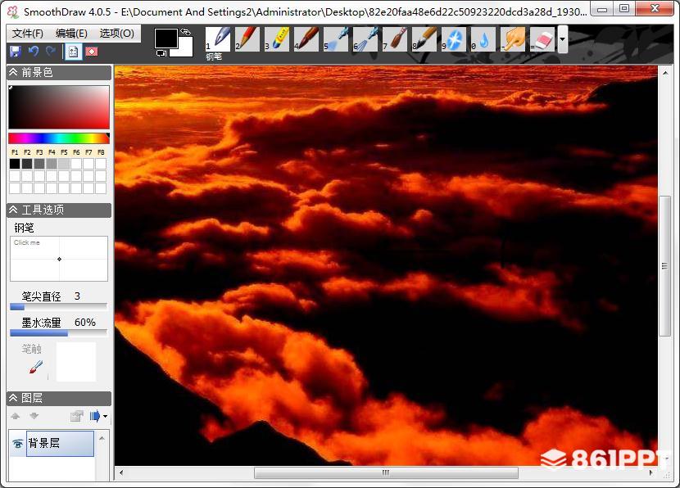680x488 pixels.
Task: Adjust the 墨水流量 slider
Action: coord(58,333)
